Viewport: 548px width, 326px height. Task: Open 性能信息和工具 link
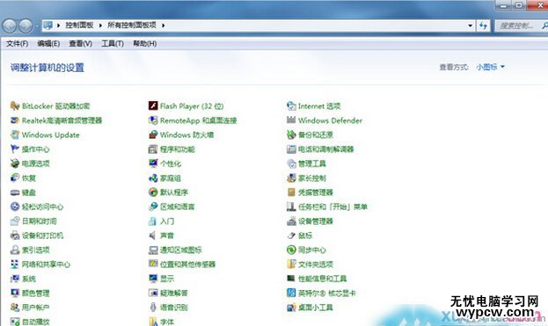pos(322,279)
